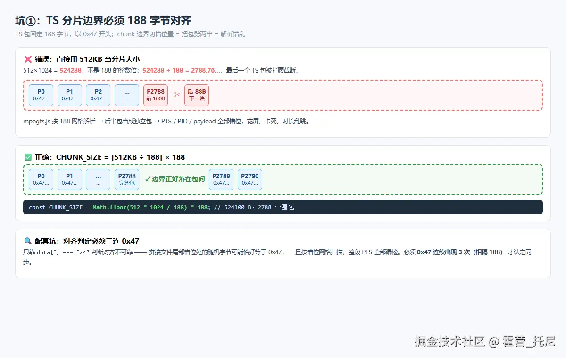
Task: Select packet P0 in the green correct row
Action: tap(41, 179)
